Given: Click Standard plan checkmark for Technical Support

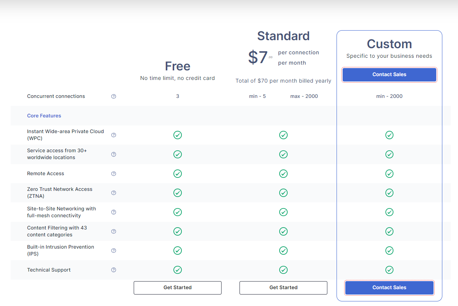Looking at the screenshot, I should point(283,270).
